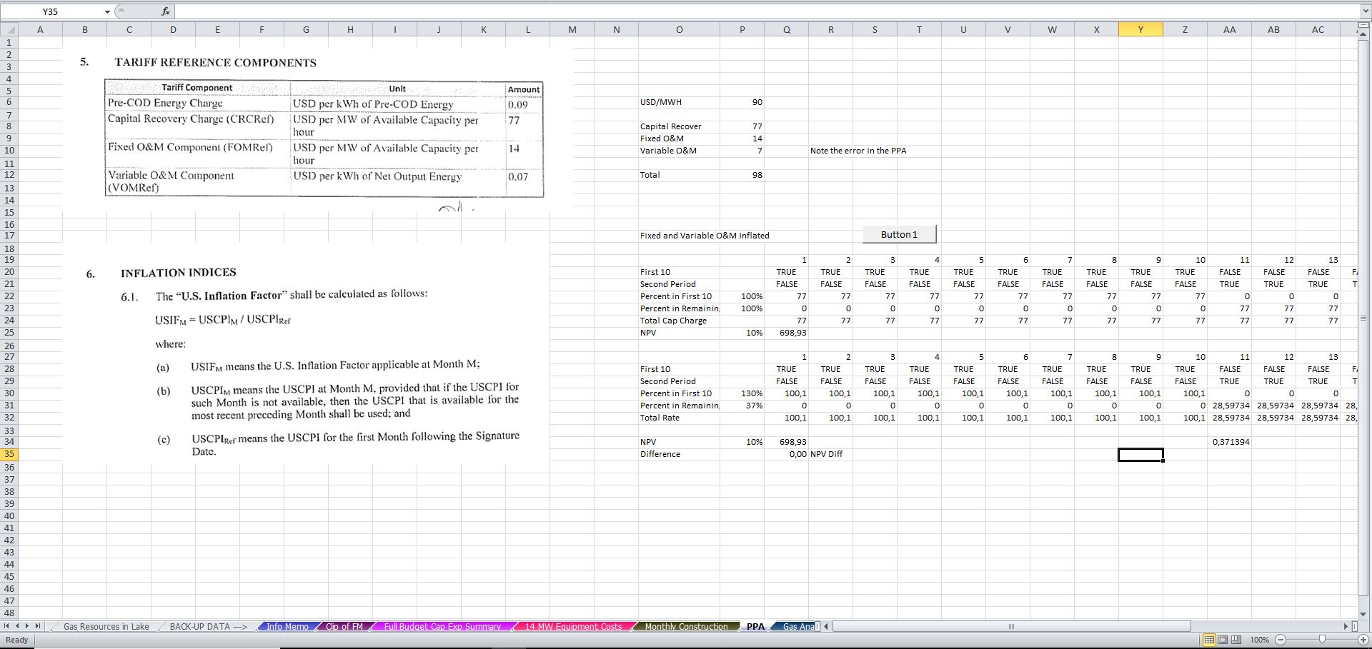Select the column Y header

coord(1140,29)
